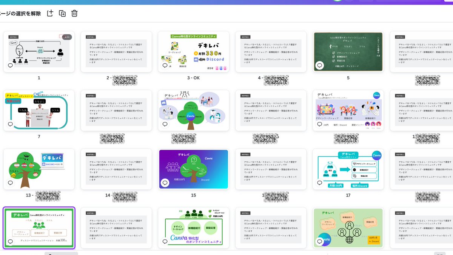453x255 pixels.
Task: Click ページの選択を解除 to deselect pages
Action: tap(20, 13)
